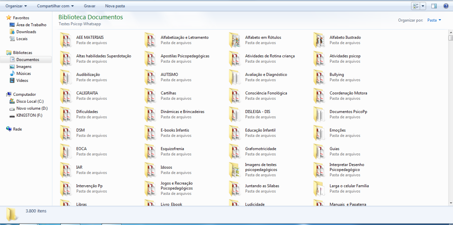Toggle the preview pane icon
This screenshot has width=453, height=225.
[434, 6]
